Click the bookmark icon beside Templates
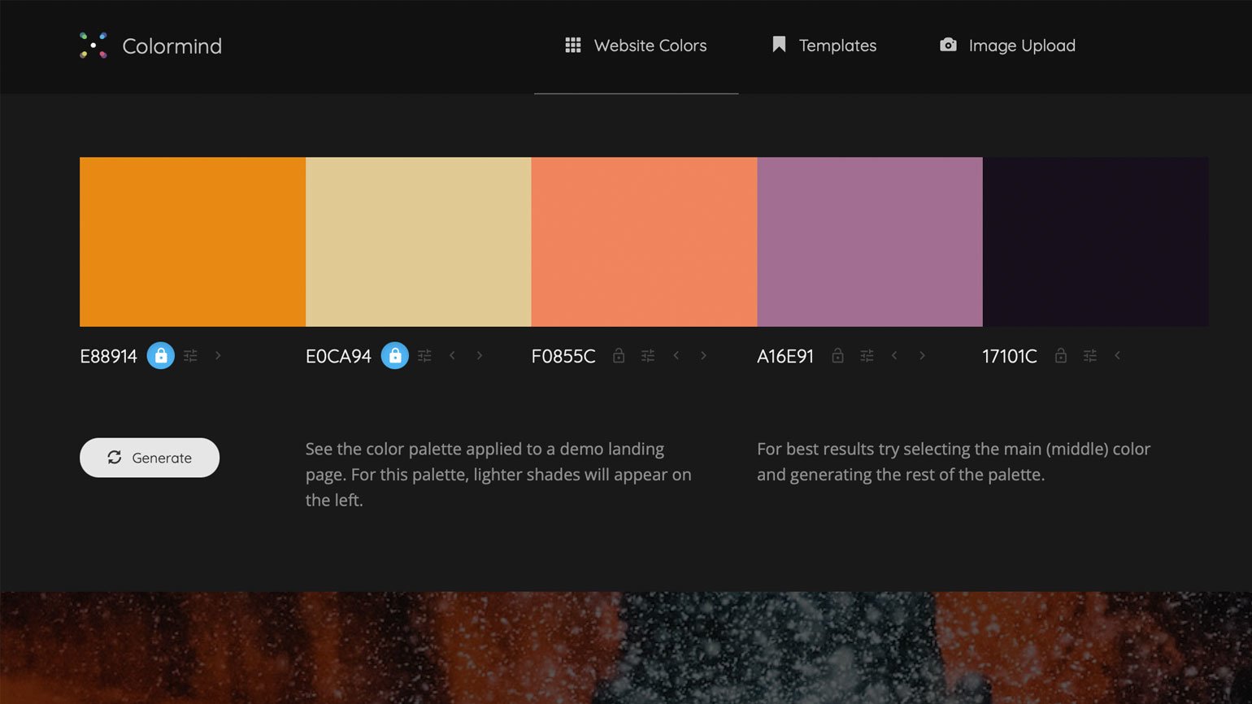 click(779, 45)
